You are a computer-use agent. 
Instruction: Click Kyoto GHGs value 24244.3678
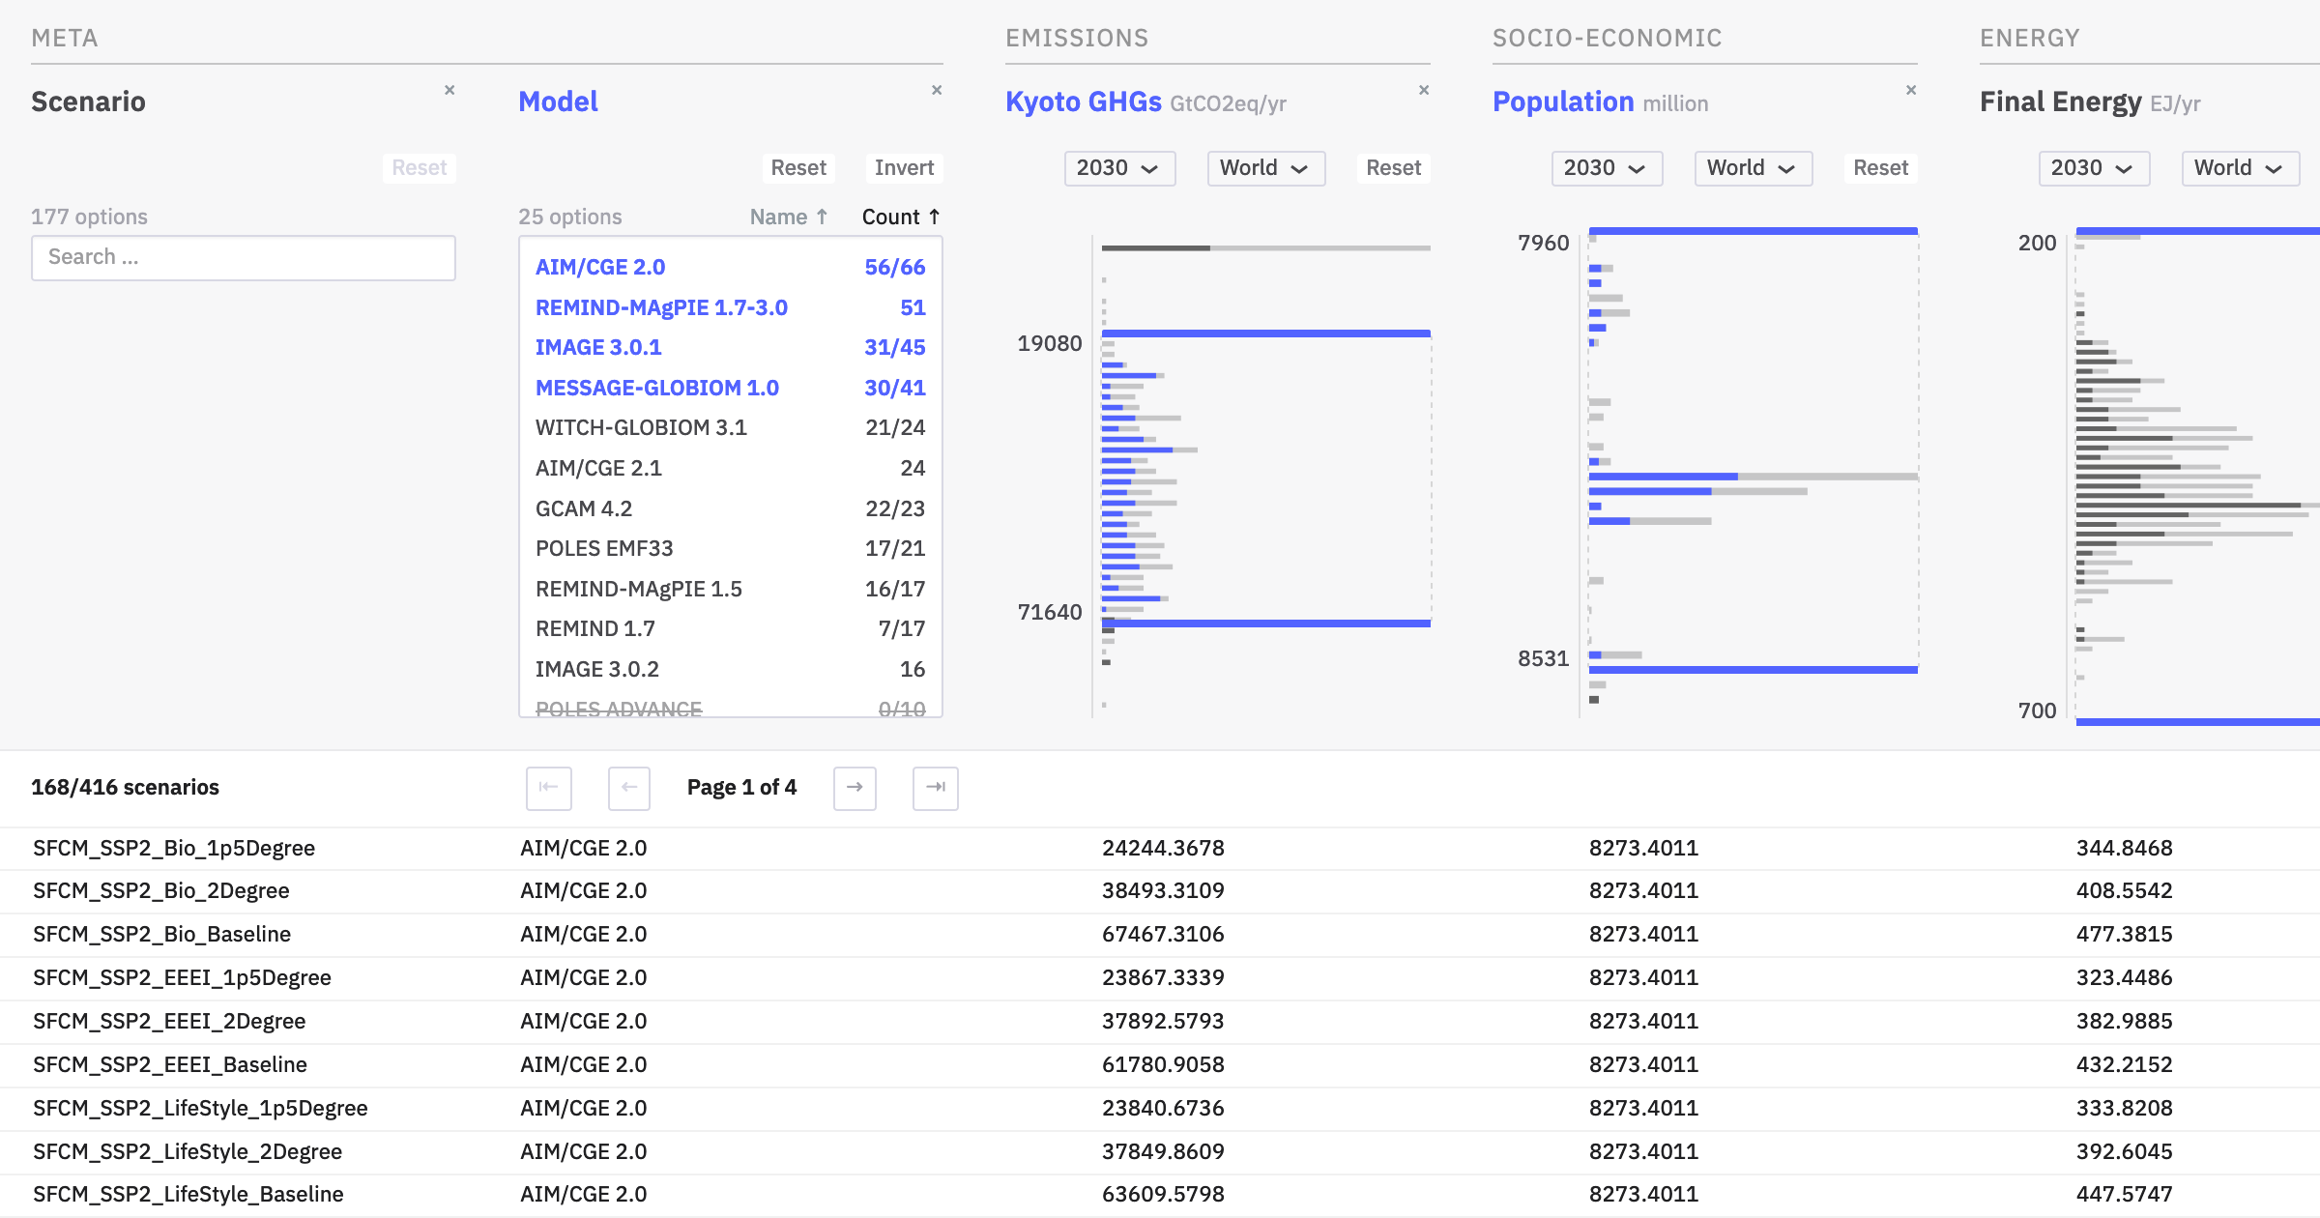1163,848
